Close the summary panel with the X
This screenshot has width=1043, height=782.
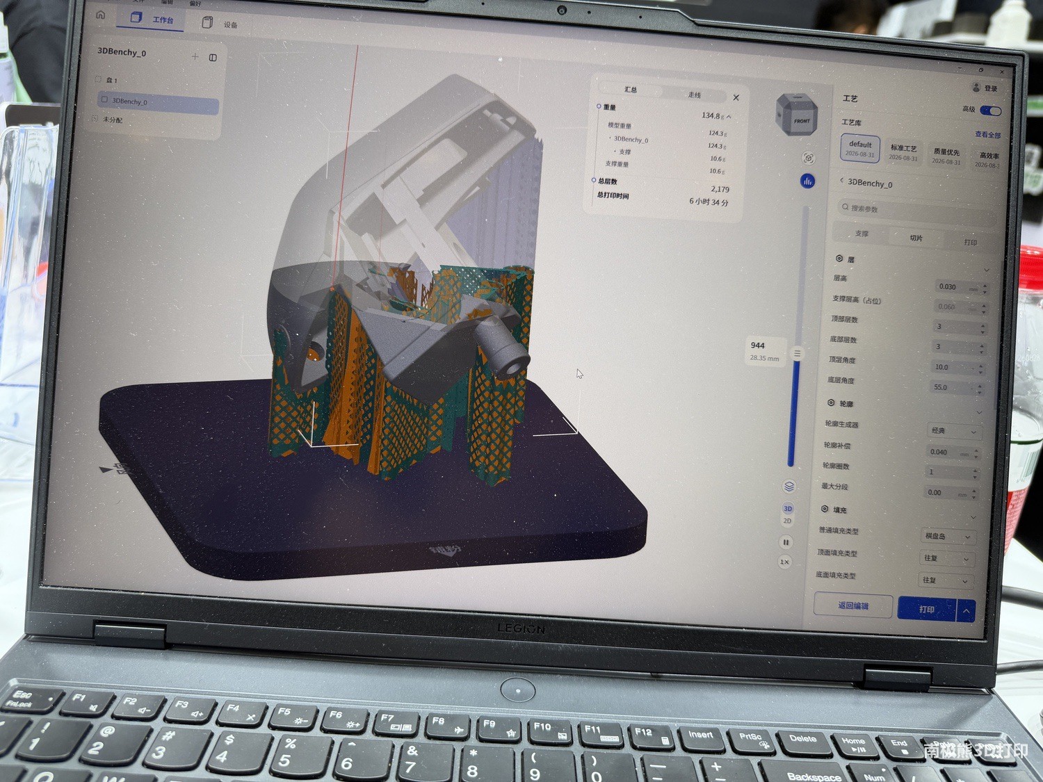point(736,97)
